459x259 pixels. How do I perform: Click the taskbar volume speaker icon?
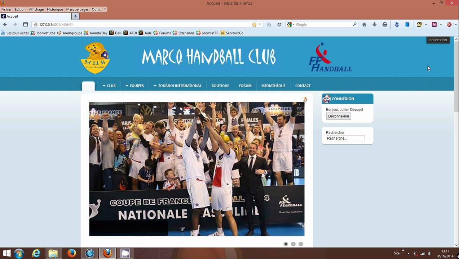pos(429,254)
